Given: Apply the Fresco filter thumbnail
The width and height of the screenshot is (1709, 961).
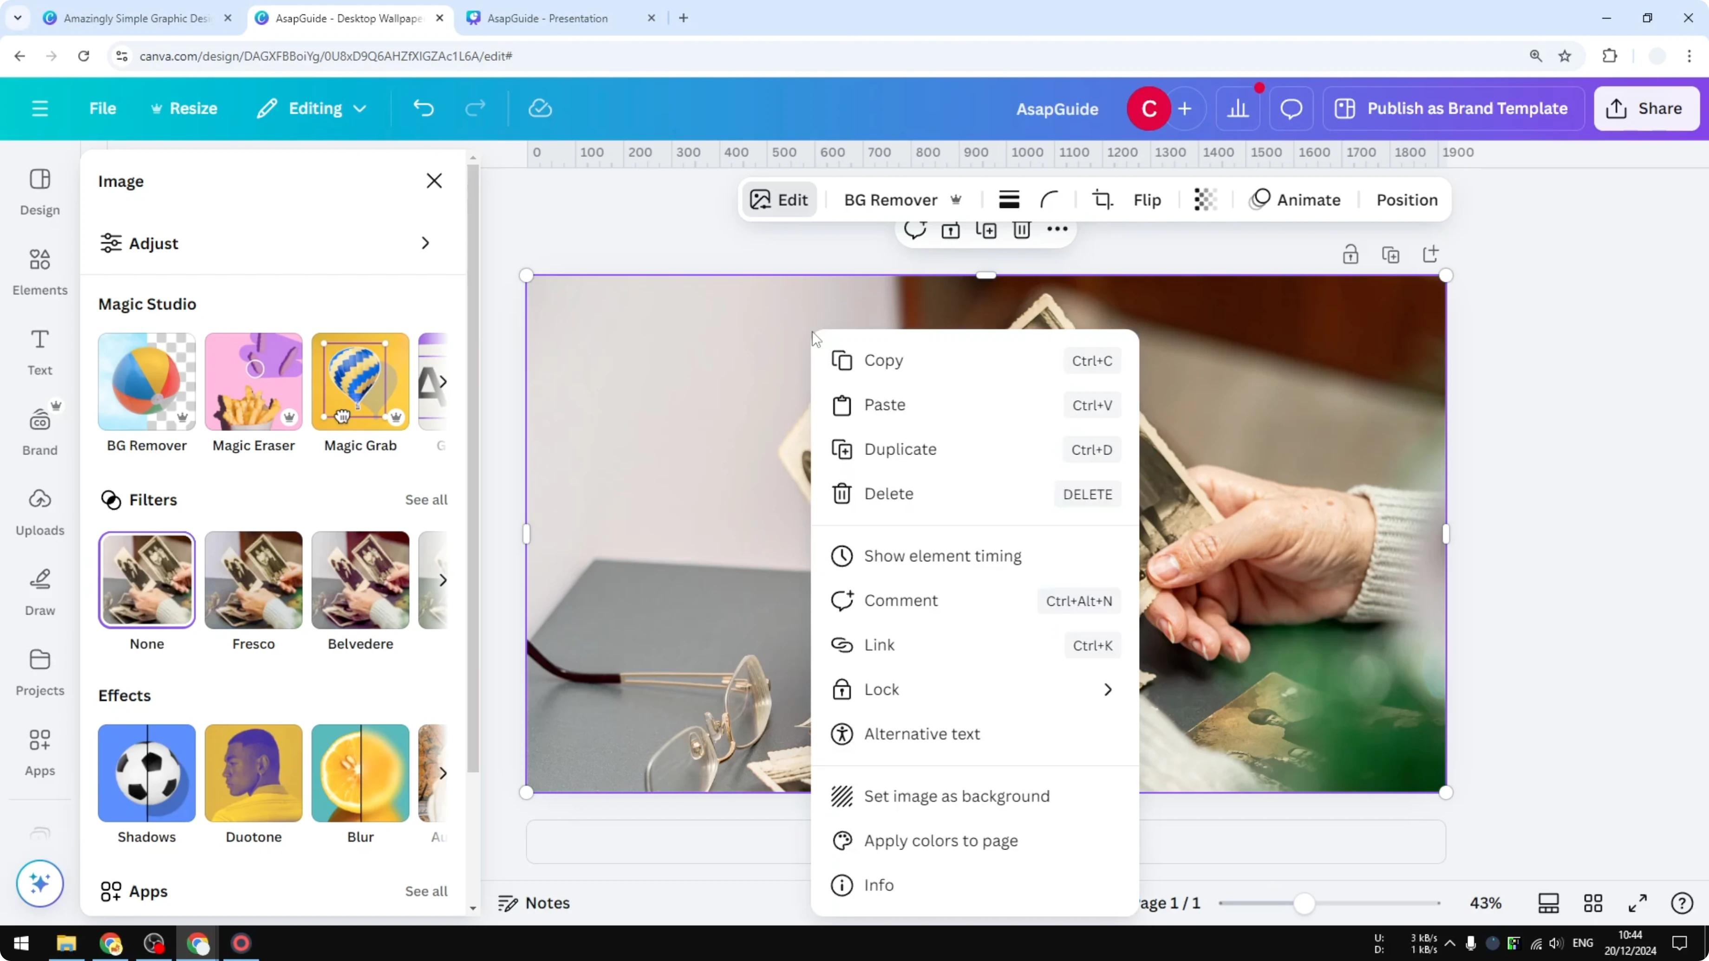Looking at the screenshot, I should pyautogui.click(x=253, y=580).
